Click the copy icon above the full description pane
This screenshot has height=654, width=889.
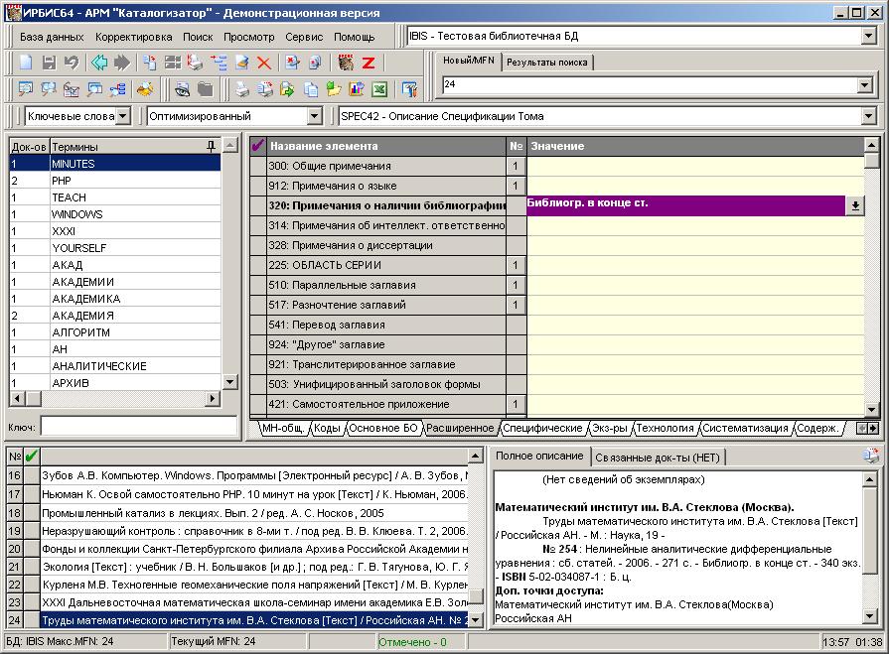(x=870, y=456)
